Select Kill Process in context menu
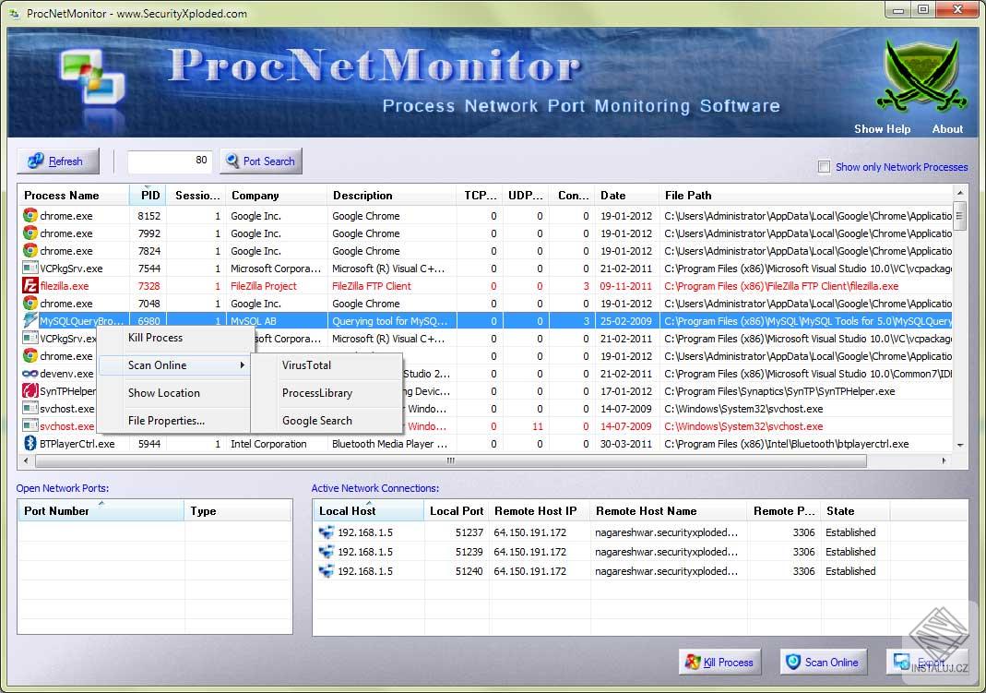986x693 pixels. pos(155,338)
